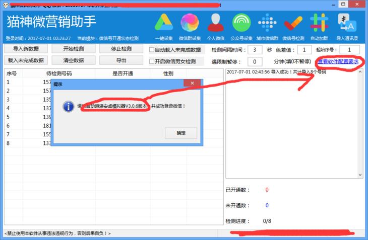Screen dimensions: 368x240
Task: Open the 导入通讯录 module icon
Action: (x=347, y=23)
